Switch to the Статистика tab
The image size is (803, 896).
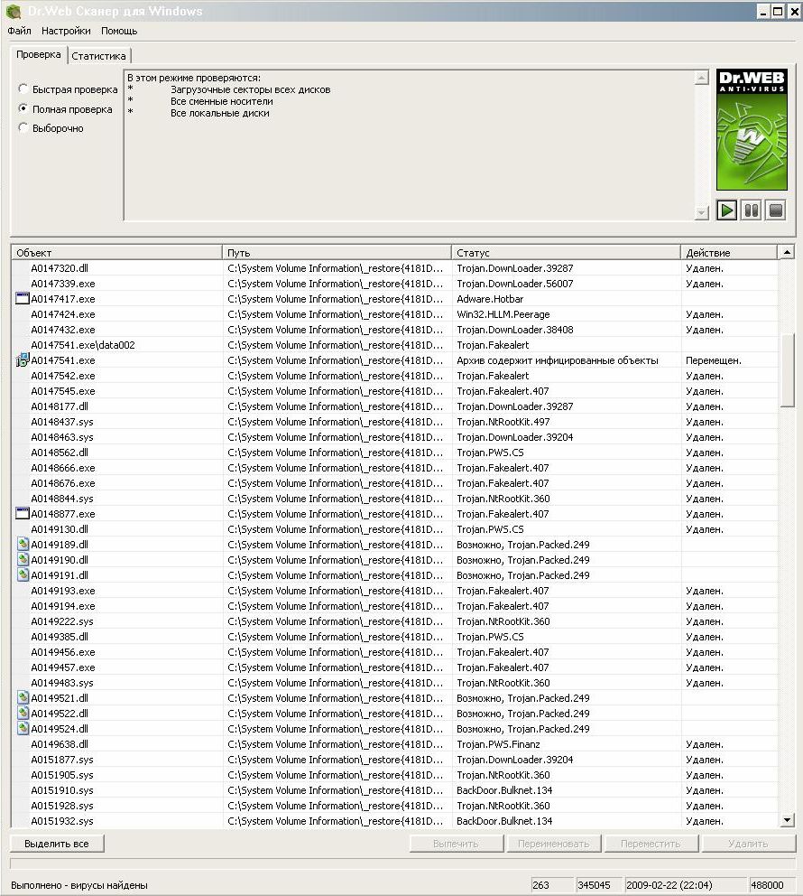(98, 56)
